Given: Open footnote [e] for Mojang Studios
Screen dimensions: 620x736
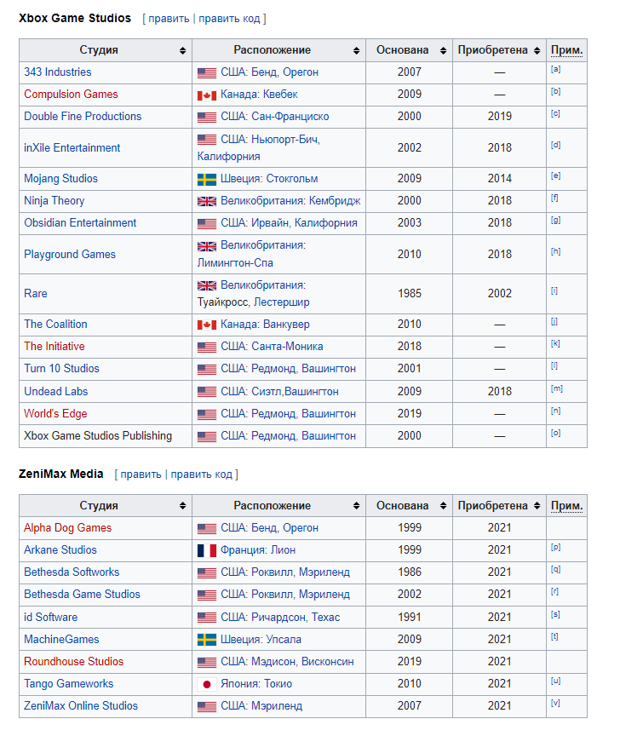Looking at the screenshot, I should pyautogui.click(x=555, y=176).
